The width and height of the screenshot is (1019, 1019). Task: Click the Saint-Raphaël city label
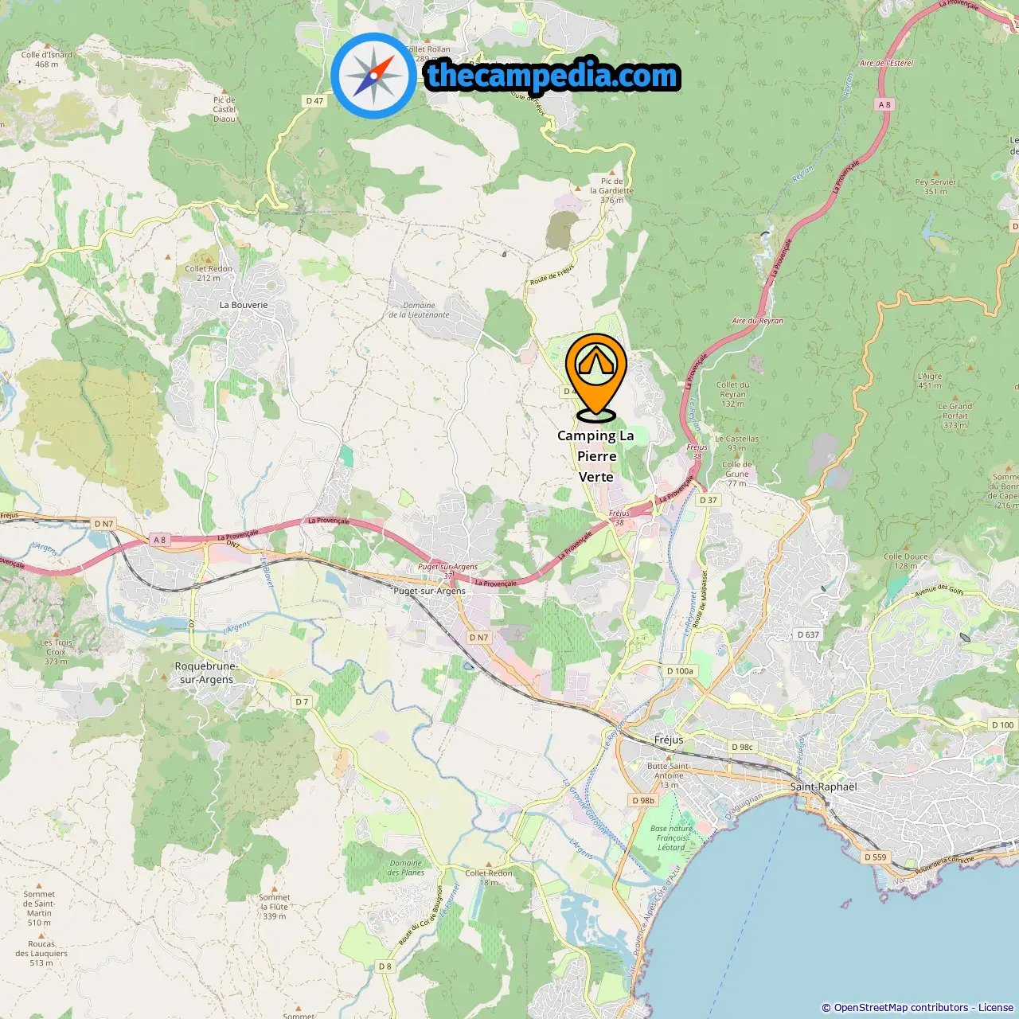coord(824,787)
